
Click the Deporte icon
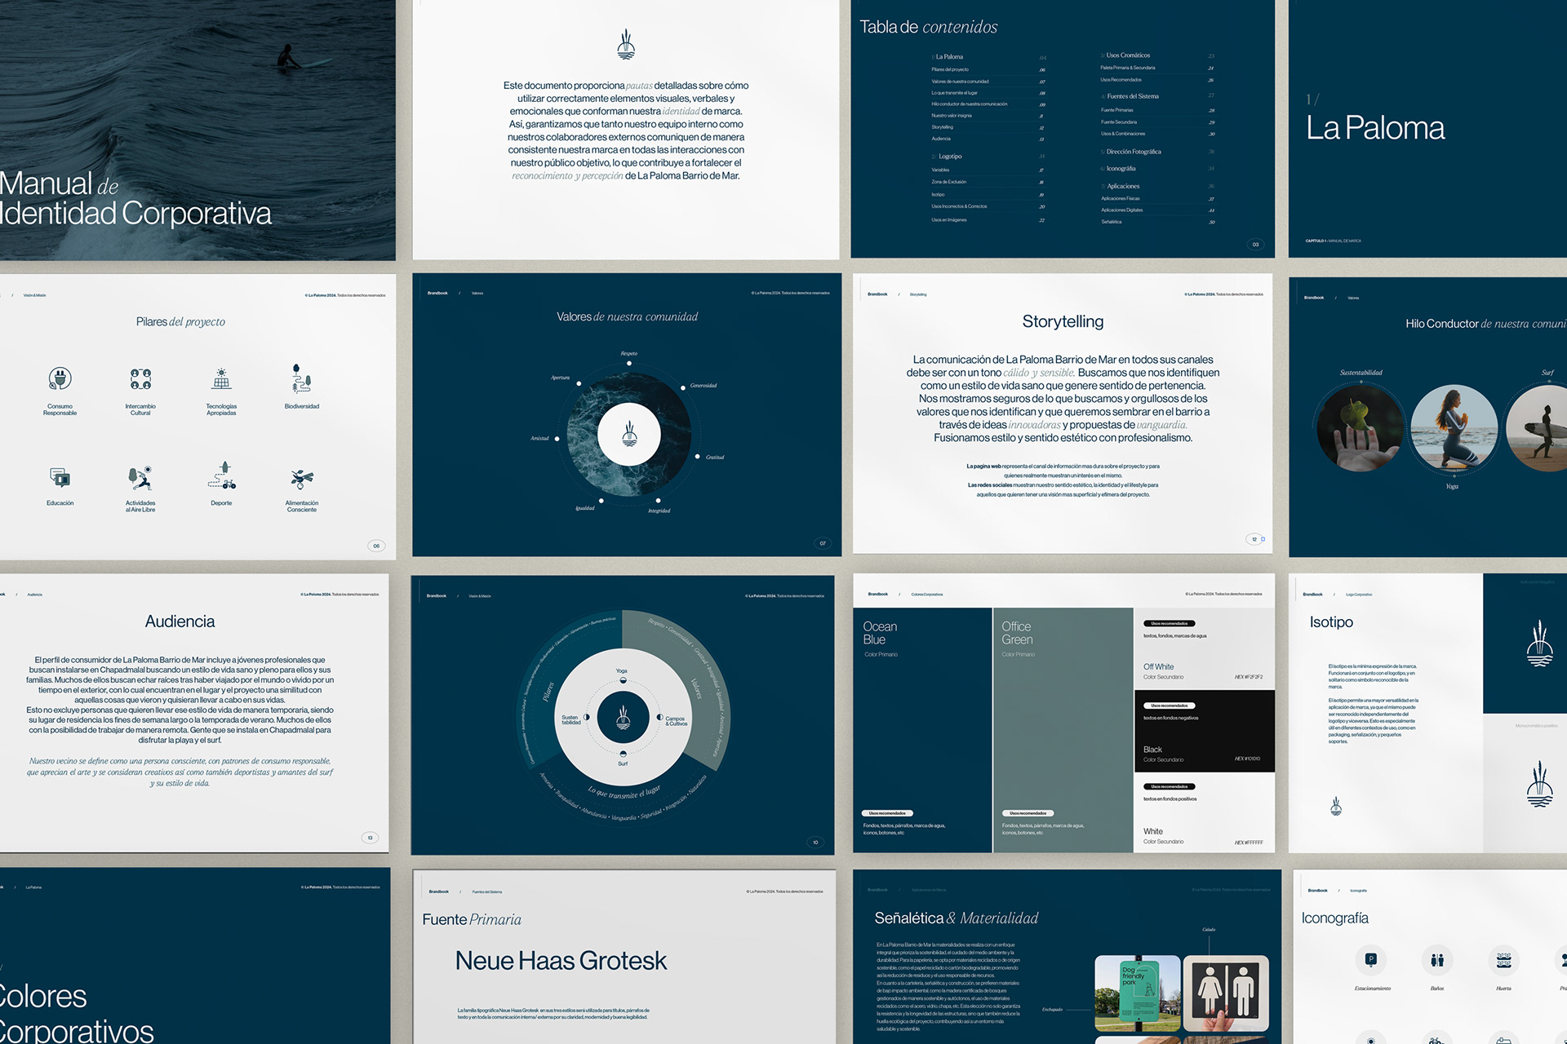221,476
